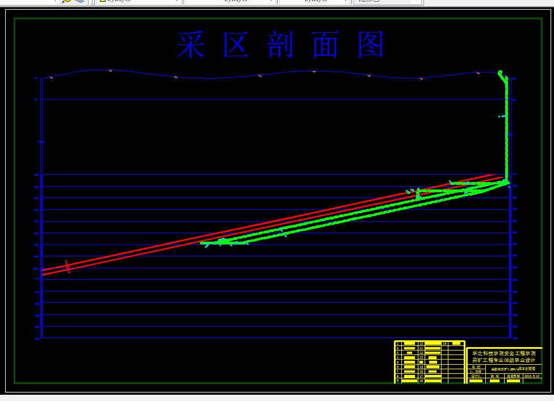554x401 pixels.
Task: Select title block text 采矿工程专业06级毕业设计
Action: click(x=503, y=360)
